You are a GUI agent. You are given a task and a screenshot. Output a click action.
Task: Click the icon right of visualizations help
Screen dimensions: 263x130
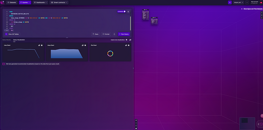[x=130, y=40]
